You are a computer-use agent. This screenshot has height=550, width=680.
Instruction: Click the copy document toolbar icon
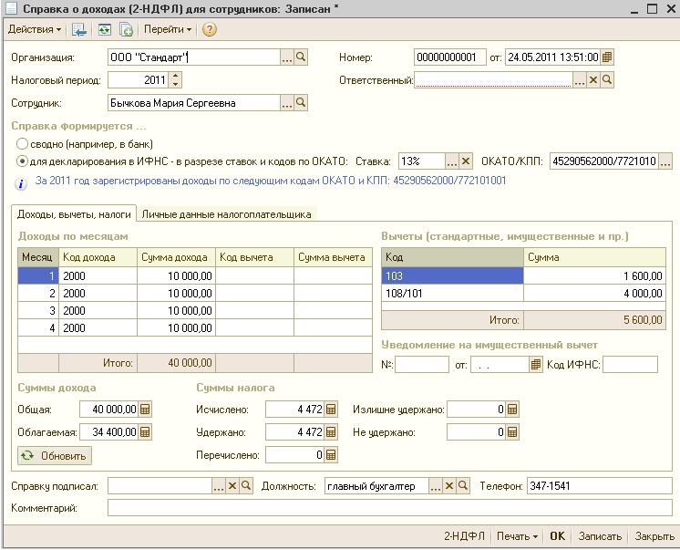point(126,29)
